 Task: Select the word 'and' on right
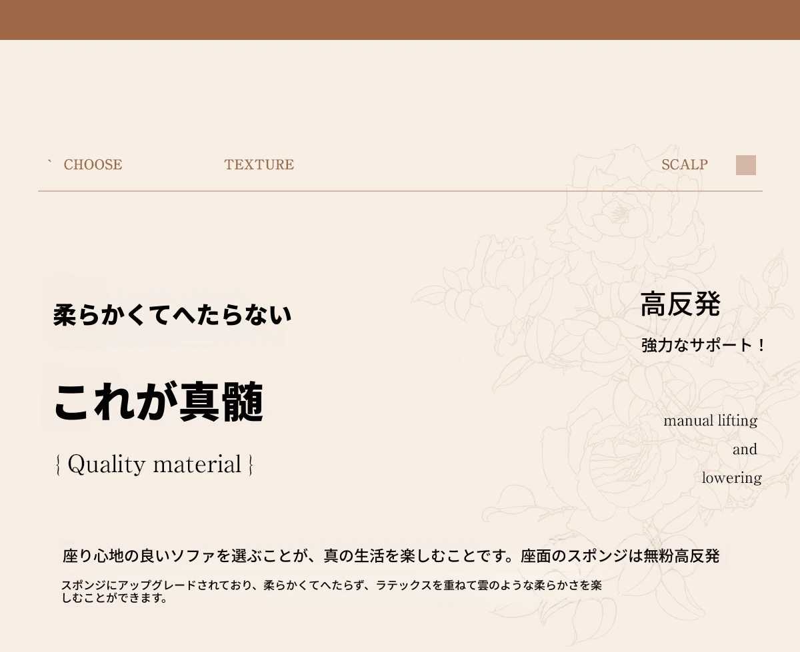(x=745, y=450)
